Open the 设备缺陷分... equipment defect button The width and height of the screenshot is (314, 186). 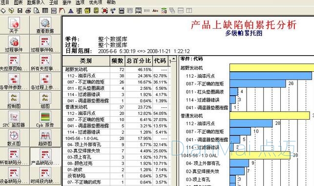14,175
